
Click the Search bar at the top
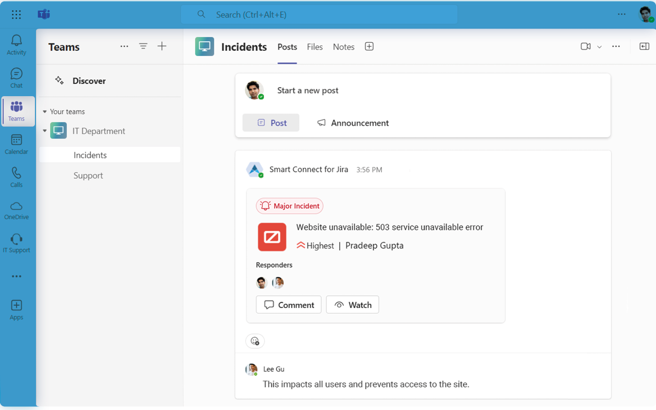319,14
